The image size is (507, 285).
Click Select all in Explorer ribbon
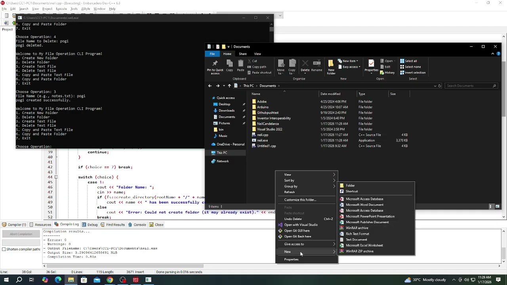click(408, 61)
